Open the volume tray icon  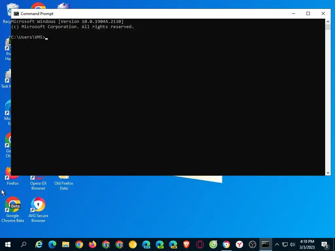click(x=292, y=244)
